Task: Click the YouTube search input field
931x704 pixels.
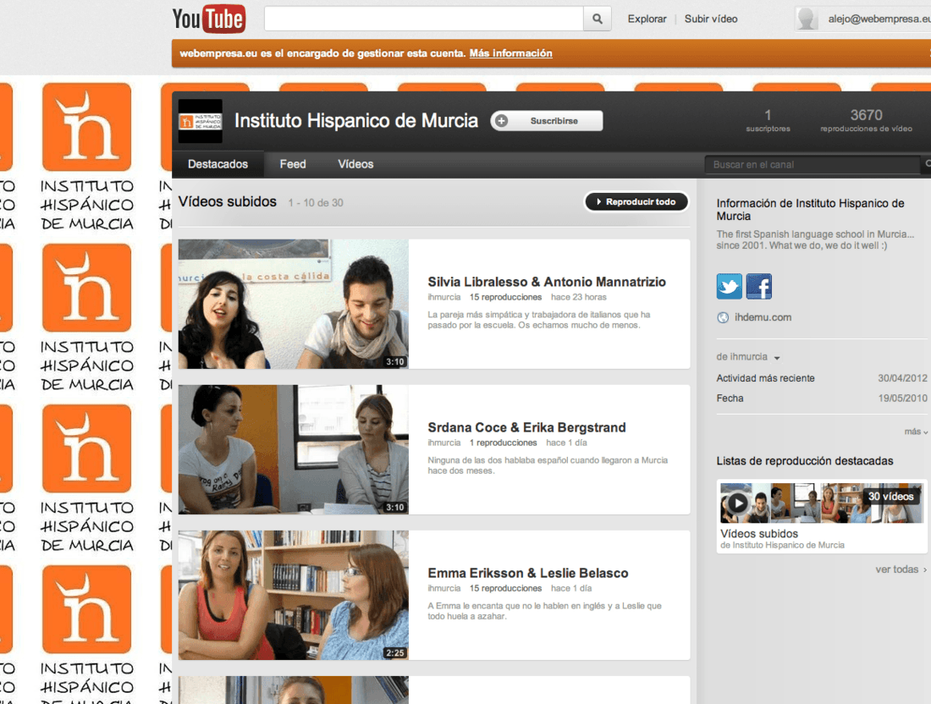Action: tap(424, 19)
